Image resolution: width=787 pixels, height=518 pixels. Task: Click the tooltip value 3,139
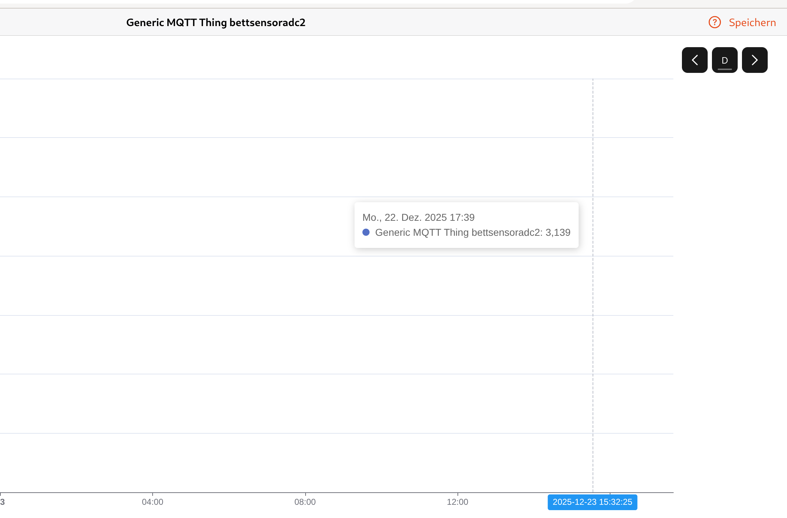click(558, 233)
